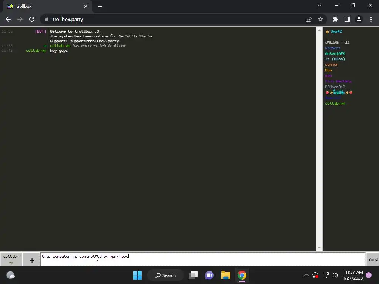Click into the chat message input box

tap(203, 259)
